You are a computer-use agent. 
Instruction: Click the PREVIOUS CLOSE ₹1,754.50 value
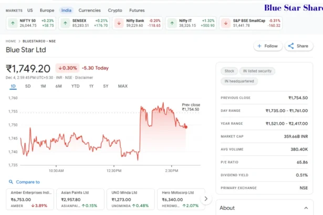pos(298,98)
